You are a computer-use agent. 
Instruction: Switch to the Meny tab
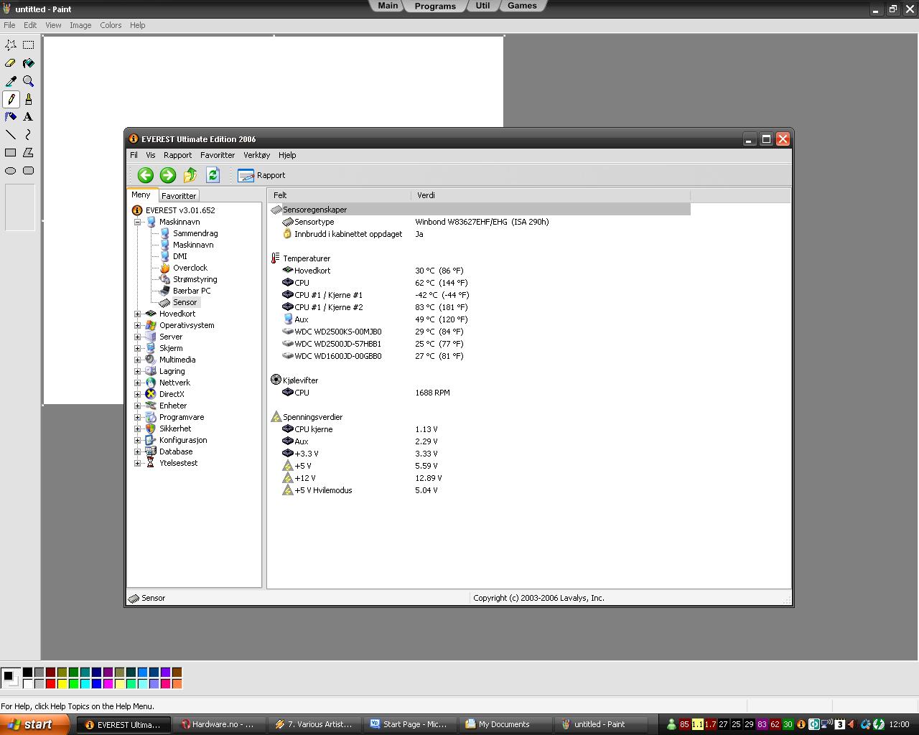coord(141,195)
